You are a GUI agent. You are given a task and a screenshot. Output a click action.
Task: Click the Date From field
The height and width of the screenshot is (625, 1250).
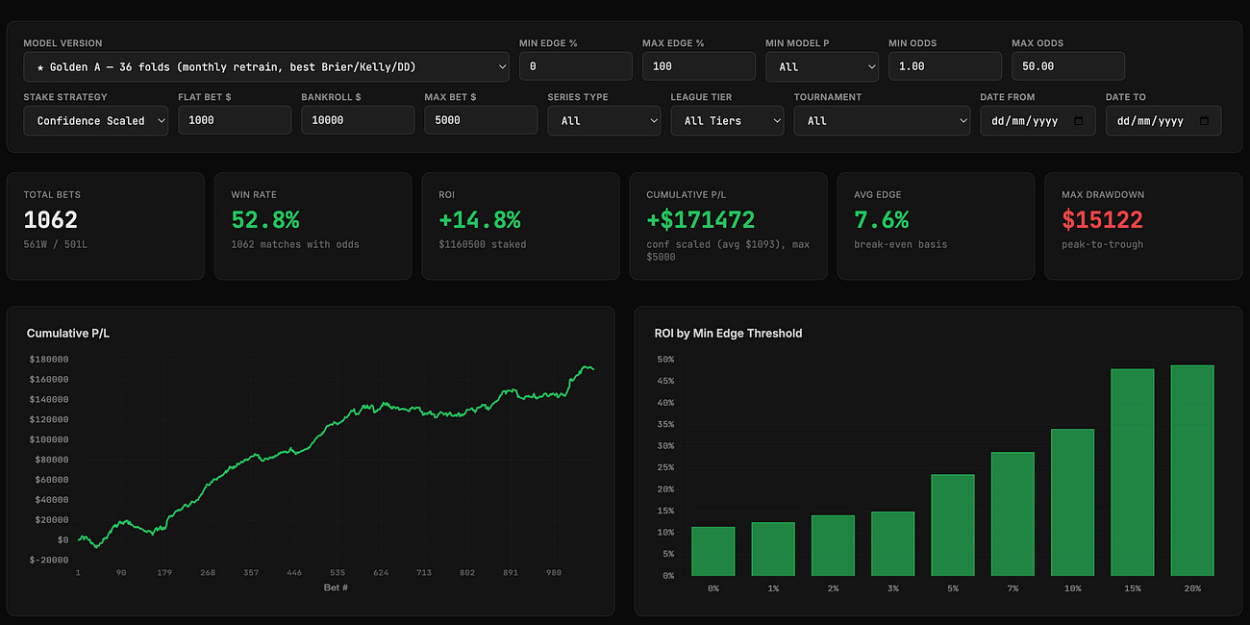pyautogui.click(x=1037, y=120)
